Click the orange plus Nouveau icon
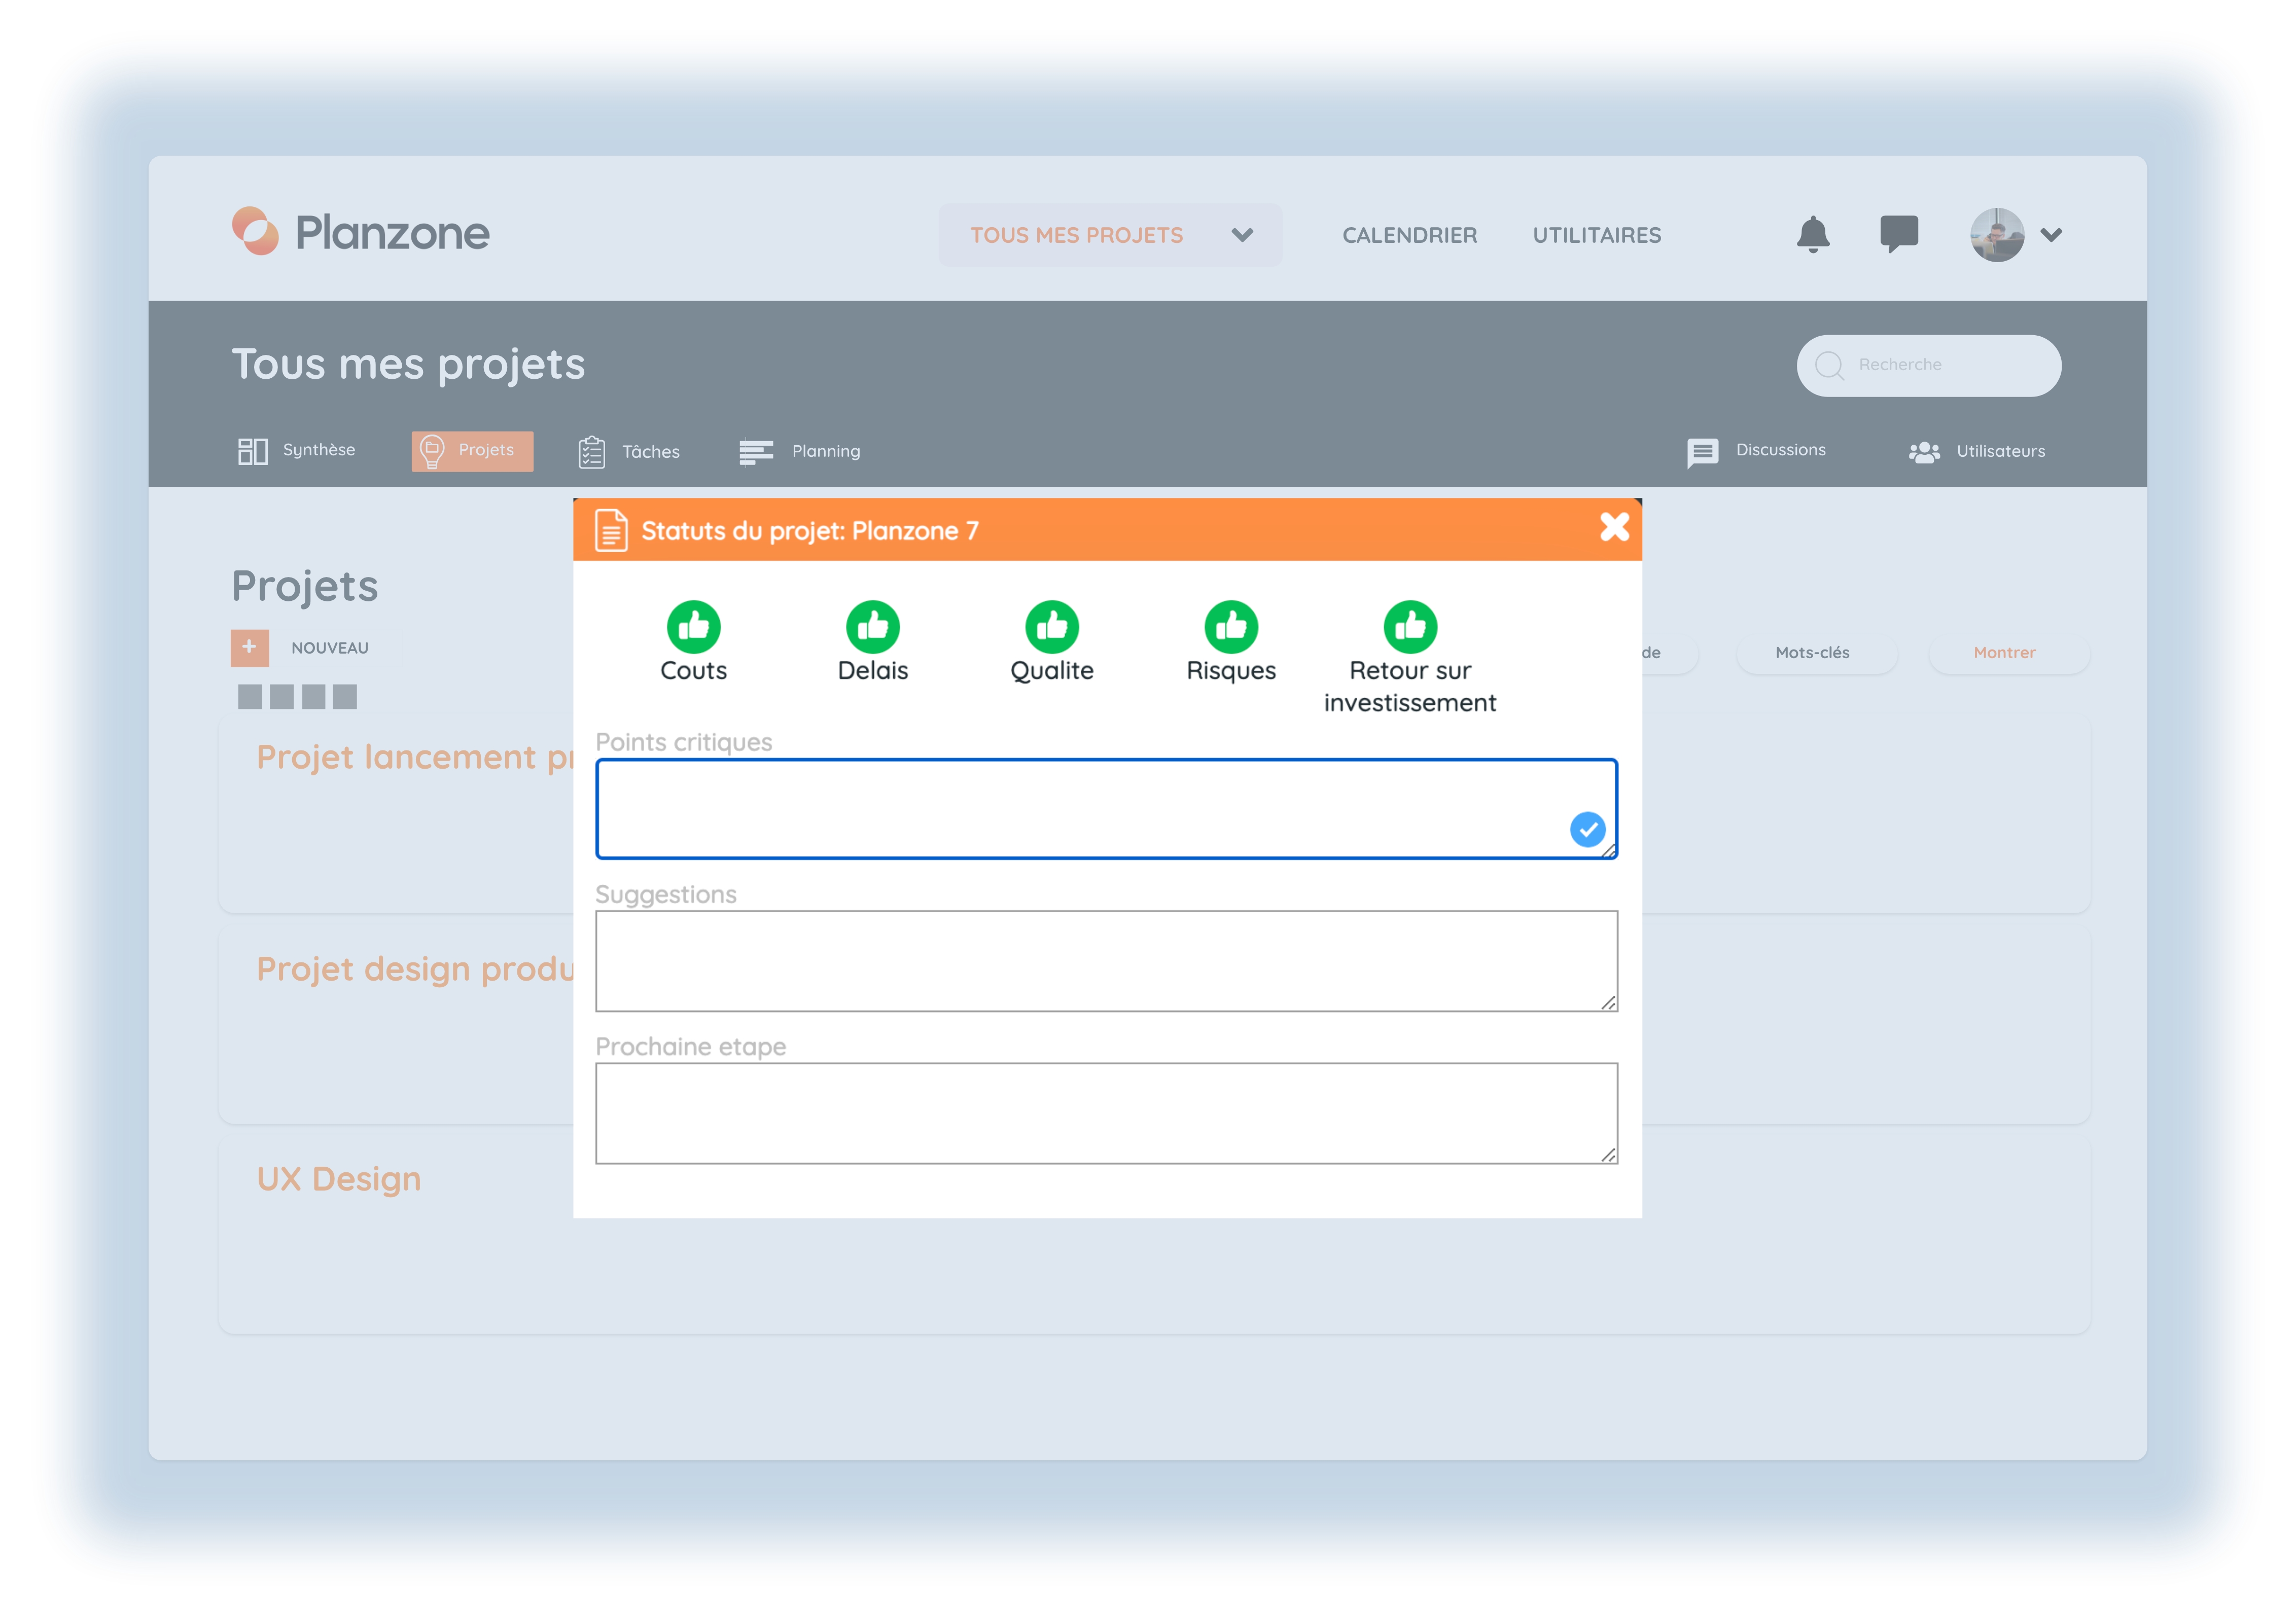 coord(249,647)
